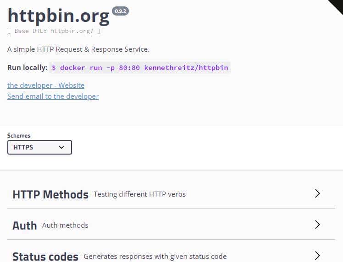The width and height of the screenshot is (343, 262).
Task: Open the developer - Website link
Action: [x=46, y=85]
